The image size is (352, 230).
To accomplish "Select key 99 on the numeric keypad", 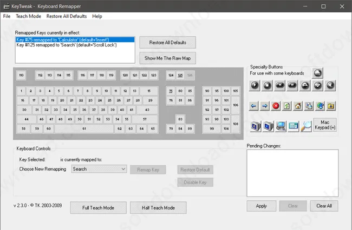I will coord(212,128).
